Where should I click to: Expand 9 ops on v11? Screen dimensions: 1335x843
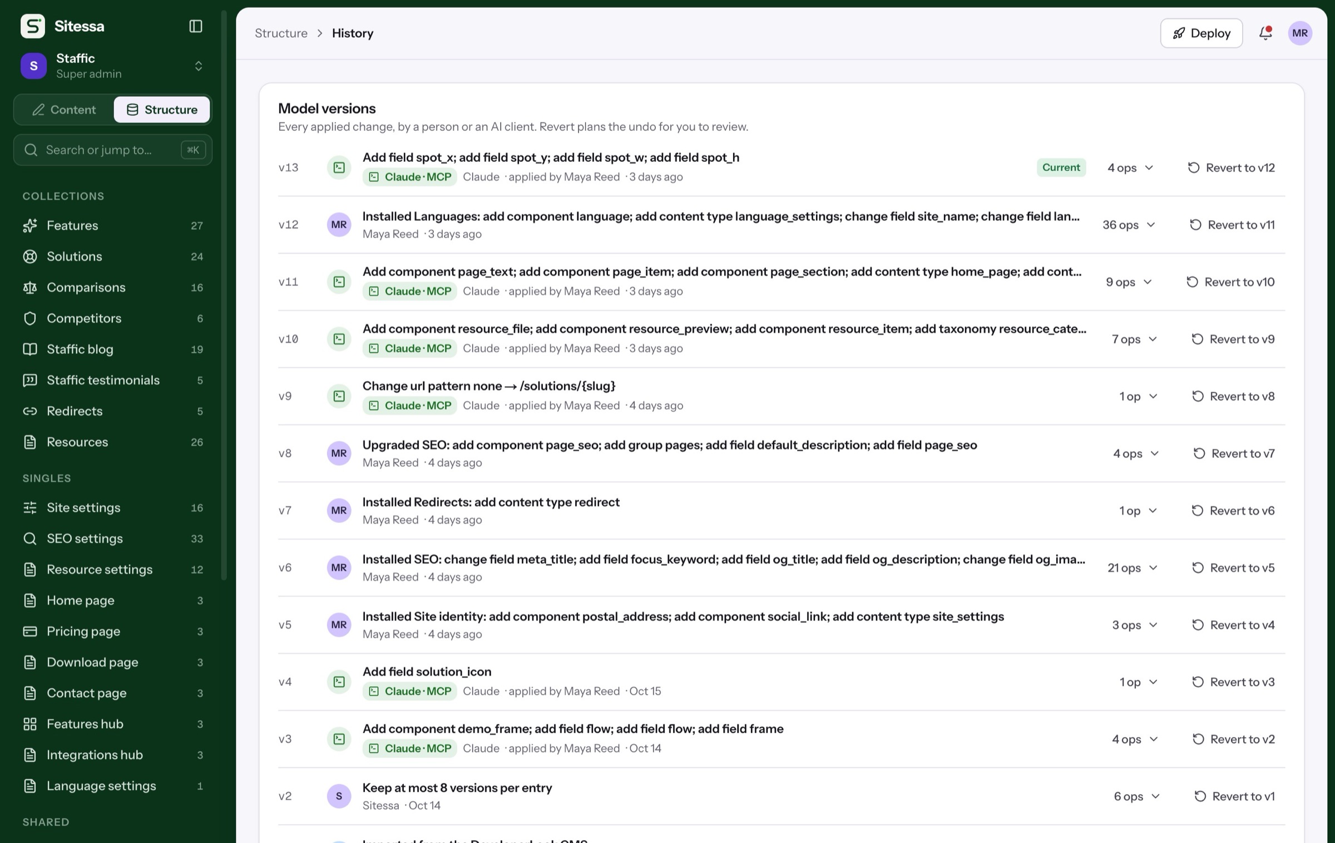1129,282
